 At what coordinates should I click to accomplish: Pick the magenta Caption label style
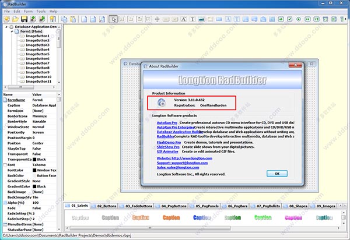[x=293, y=218]
